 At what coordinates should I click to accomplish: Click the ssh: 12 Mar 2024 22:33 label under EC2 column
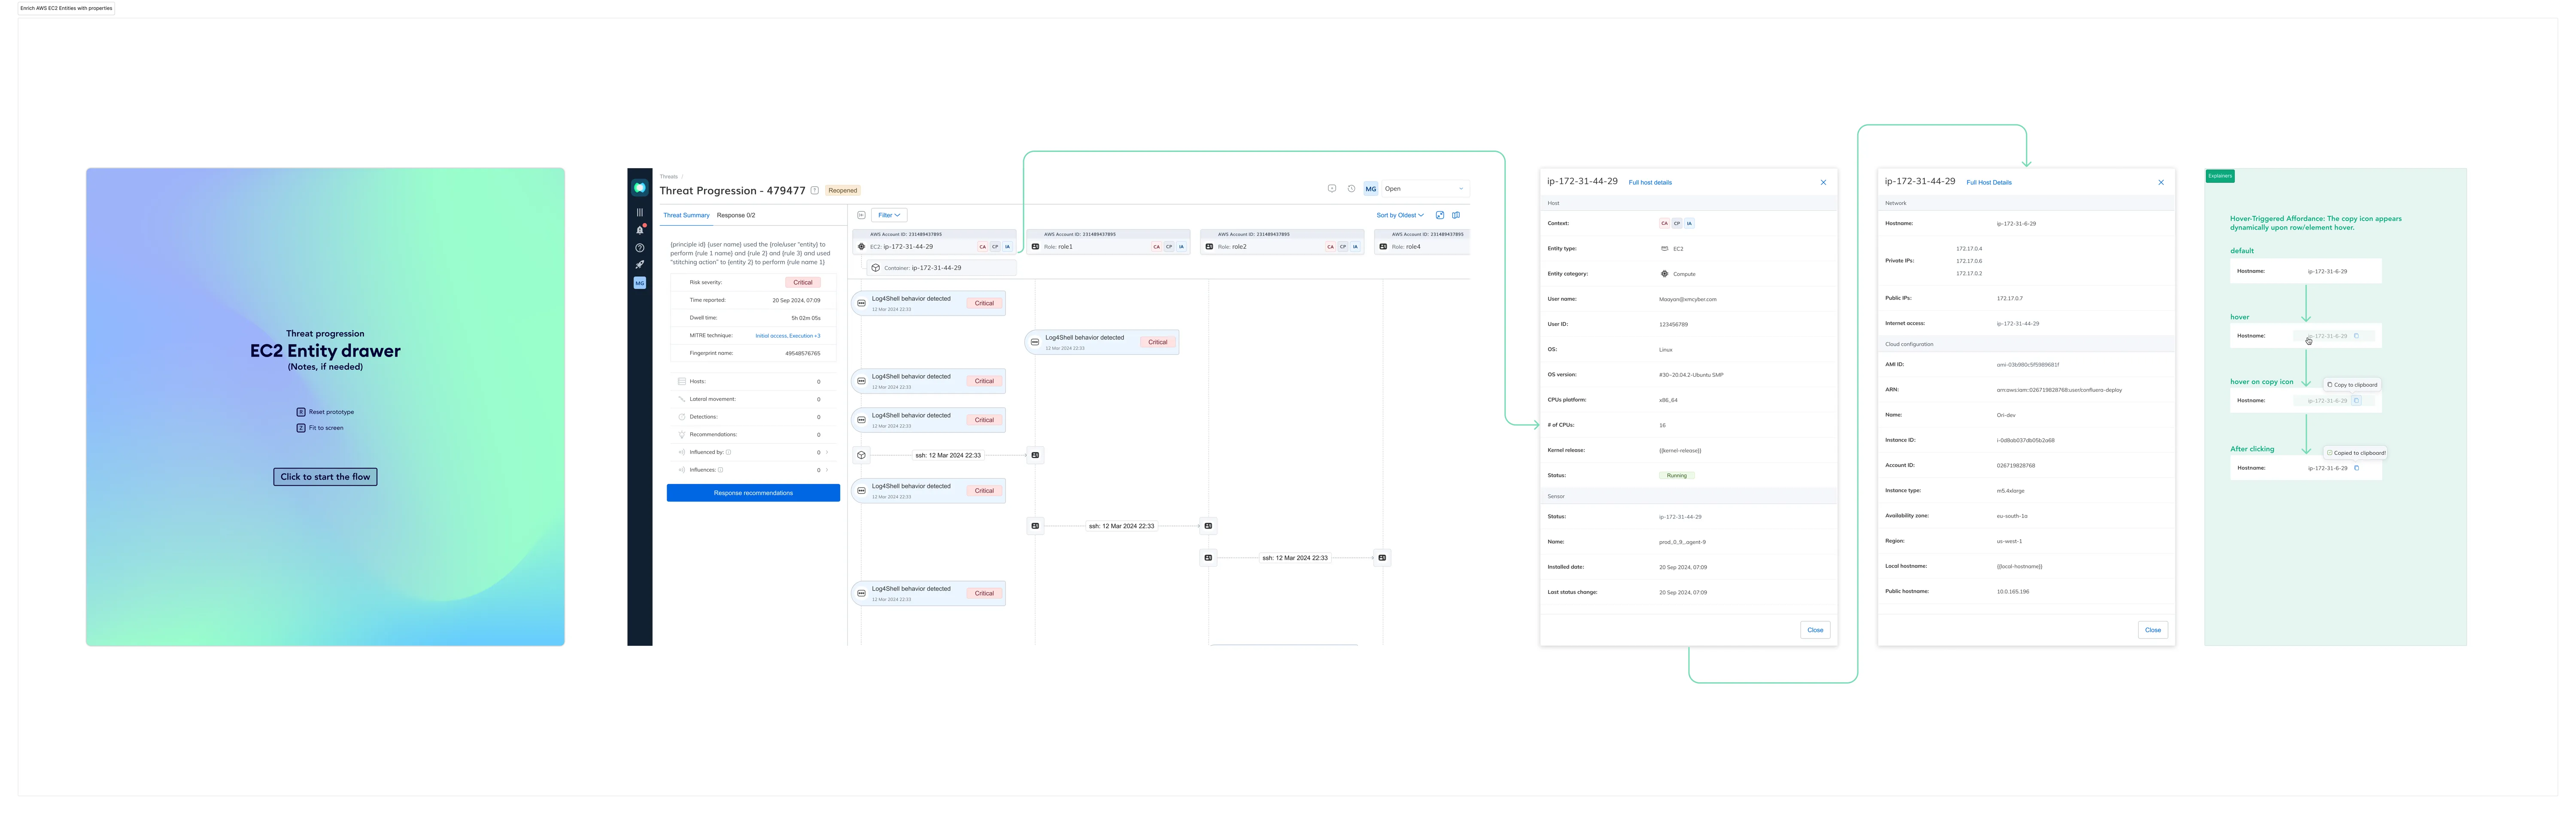coord(948,455)
